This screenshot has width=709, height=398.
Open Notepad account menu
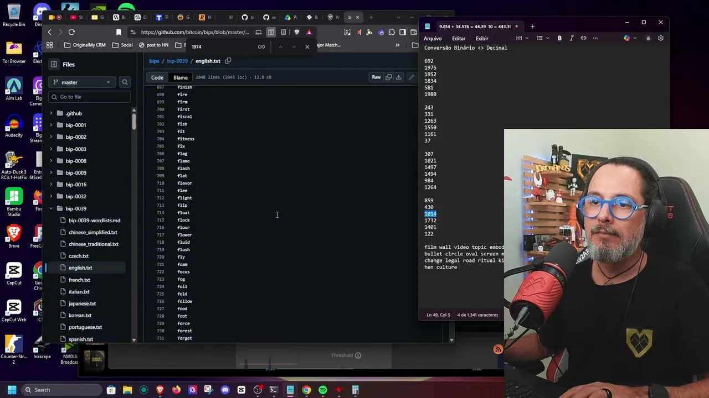[648, 38]
